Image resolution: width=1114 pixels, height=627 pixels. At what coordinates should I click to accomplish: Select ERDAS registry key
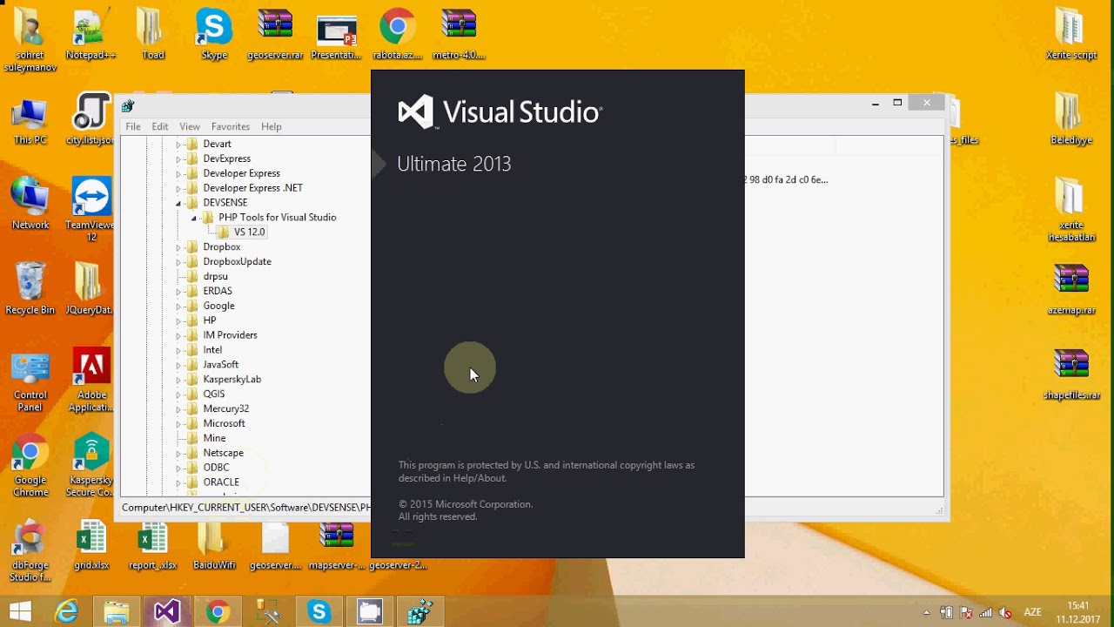point(218,291)
